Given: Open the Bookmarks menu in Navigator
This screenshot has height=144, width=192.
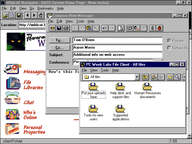Looking at the screenshot, I should (45, 8).
